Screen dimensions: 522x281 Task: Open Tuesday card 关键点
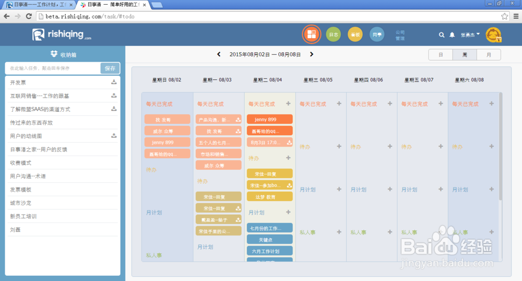click(x=270, y=239)
